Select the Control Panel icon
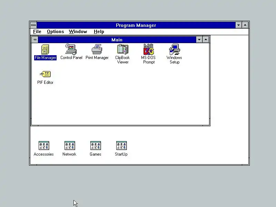 pos(71,49)
